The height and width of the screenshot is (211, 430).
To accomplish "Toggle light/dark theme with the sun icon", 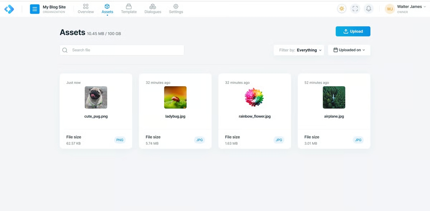I will 341,8.
